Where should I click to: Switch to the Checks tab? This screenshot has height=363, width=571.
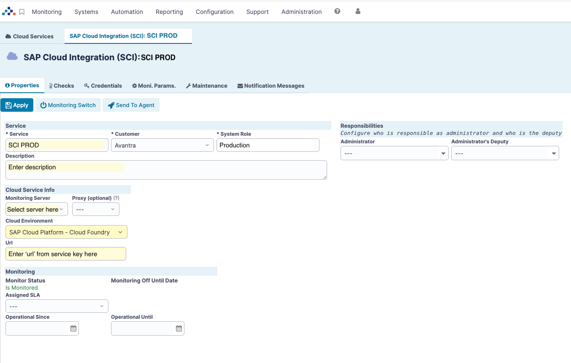pos(62,86)
